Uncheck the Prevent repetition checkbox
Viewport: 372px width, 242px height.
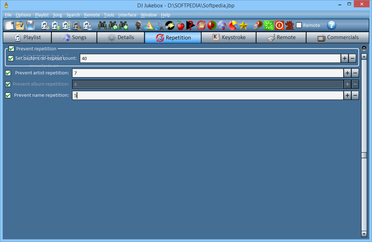(12, 49)
